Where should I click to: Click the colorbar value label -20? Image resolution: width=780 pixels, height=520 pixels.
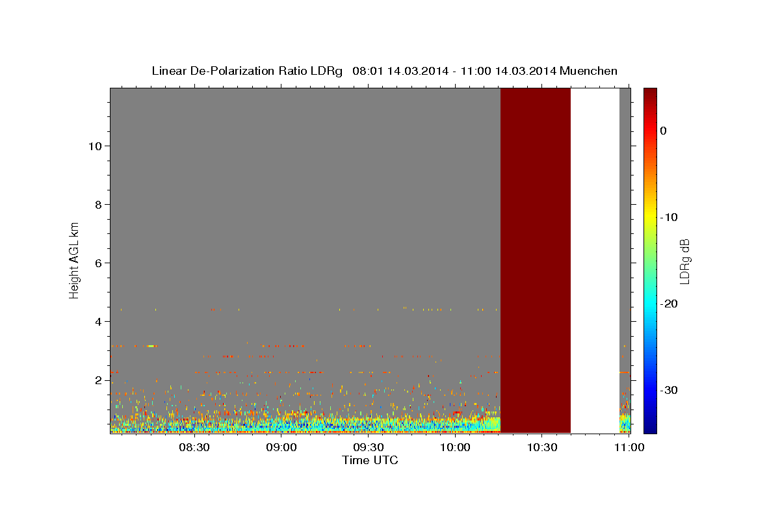point(669,304)
